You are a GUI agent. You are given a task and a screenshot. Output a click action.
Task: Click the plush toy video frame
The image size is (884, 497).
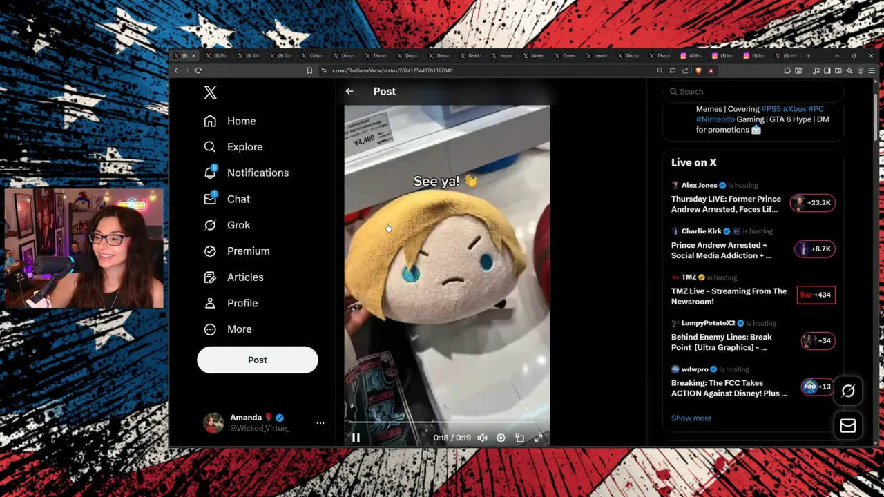(x=447, y=275)
